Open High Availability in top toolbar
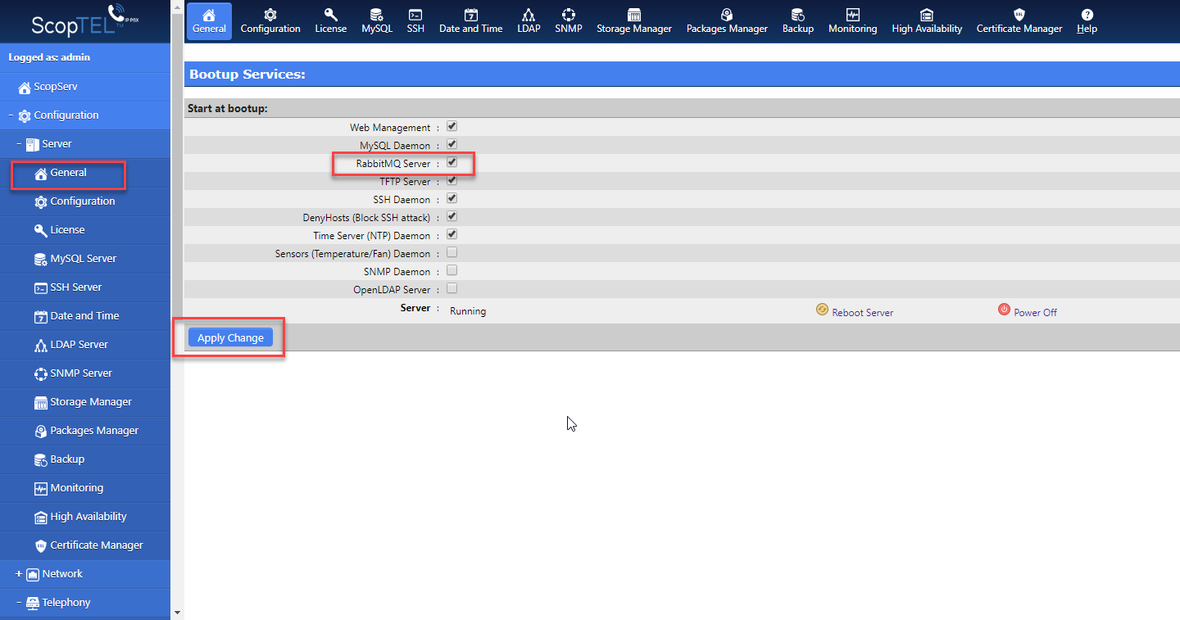This screenshot has width=1180, height=620. click(x=927, y=21)
